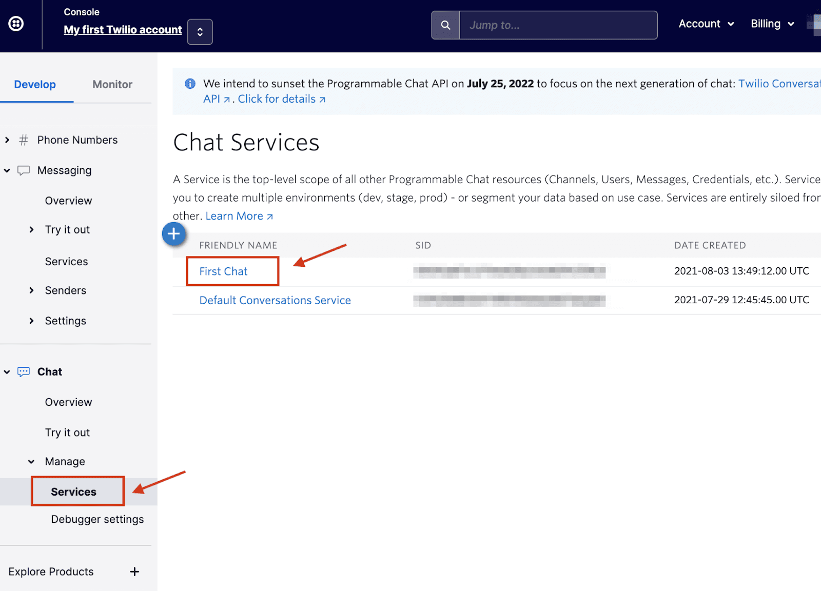
Task: Click the chat bubble icon next to Chat
Action: point(24,371)
